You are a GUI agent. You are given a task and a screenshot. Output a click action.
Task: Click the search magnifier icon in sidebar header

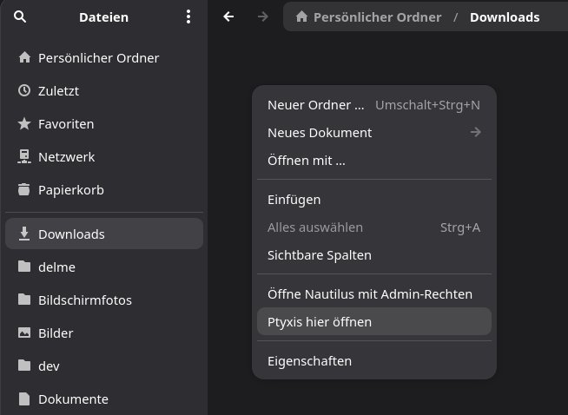(21, 16)
